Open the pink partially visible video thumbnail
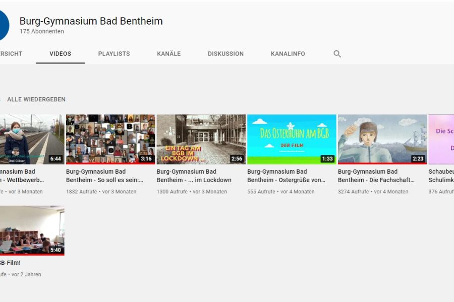This screenshot has width=454, height=302. tap(441, 139)
